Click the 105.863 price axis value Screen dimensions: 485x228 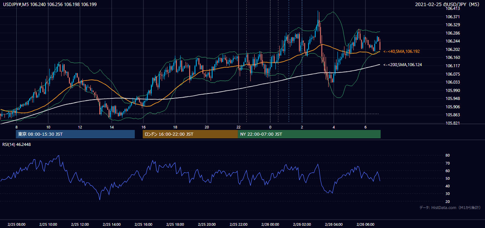(x=453, y=115)
